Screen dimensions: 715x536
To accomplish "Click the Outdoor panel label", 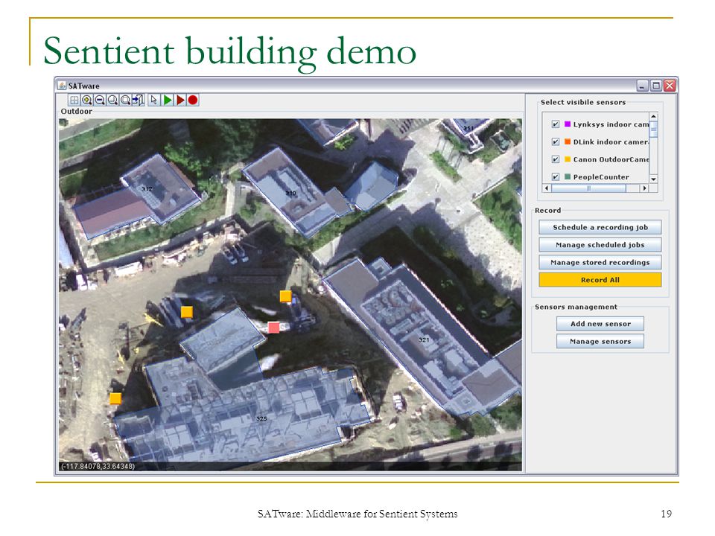I will click(77, 111).
